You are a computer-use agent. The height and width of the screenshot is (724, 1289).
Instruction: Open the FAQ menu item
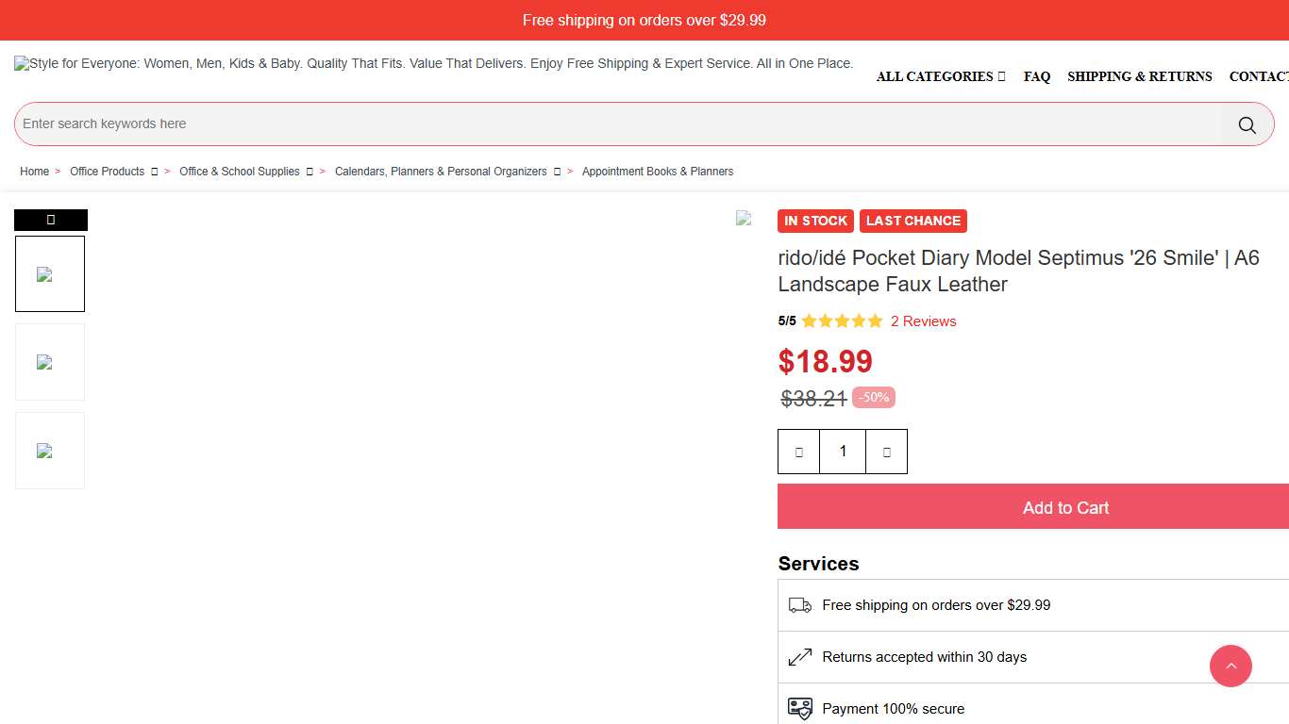point(1036,76)
